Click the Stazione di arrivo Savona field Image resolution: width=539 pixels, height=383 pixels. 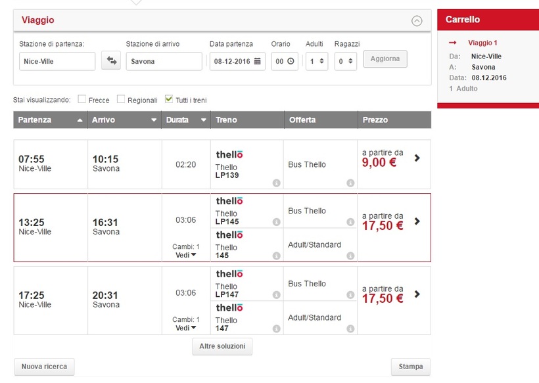tap(164, 61)
